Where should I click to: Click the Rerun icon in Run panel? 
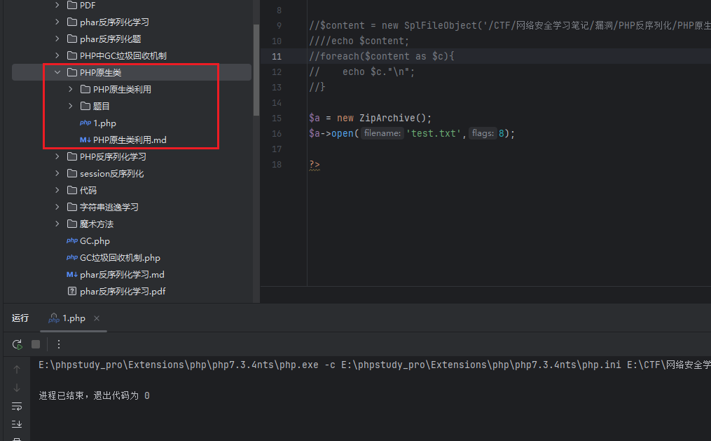[17, 344]
